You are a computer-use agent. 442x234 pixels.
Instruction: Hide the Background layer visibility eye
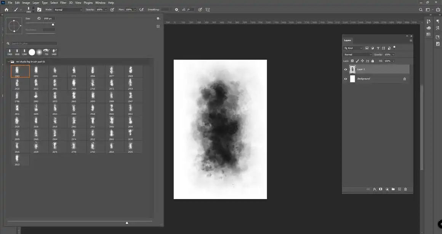pos(346,79)
